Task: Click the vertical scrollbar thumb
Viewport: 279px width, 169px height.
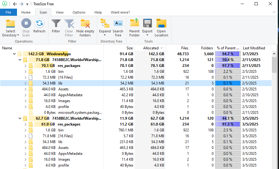Action: [274, 65]
